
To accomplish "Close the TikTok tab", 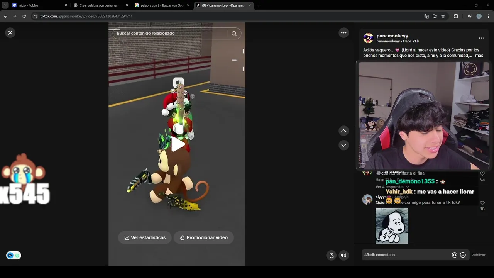I will [x=249, y=5].
